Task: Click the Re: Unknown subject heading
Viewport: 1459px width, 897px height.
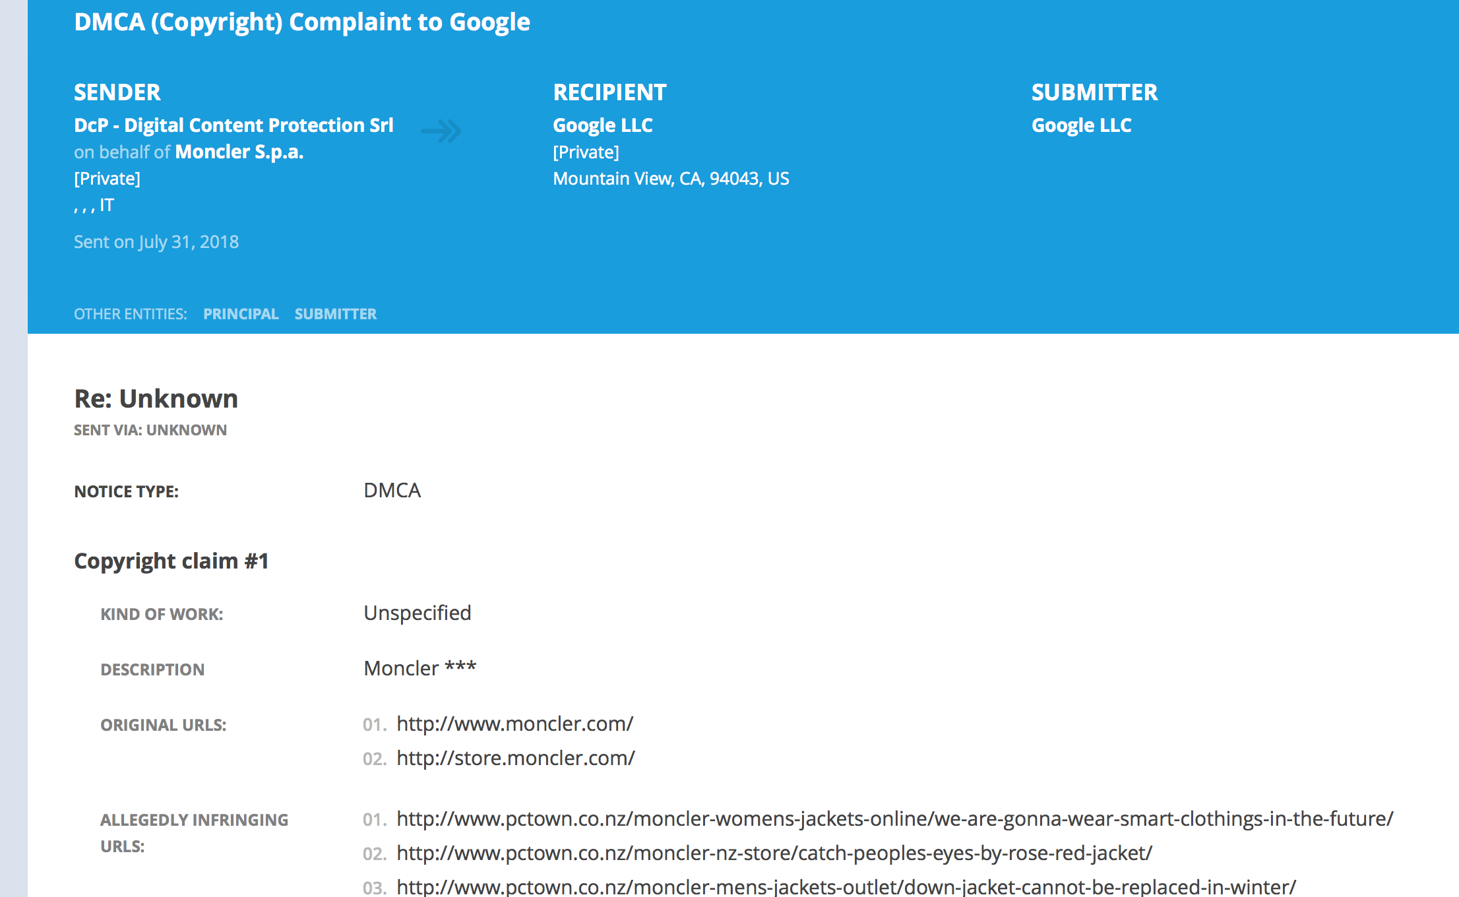Action: pyautogui.click(x=156, y=399)
